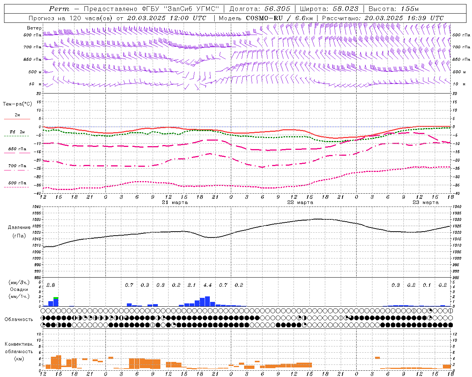Click the '0.1' precipitation total value
Viewport: 472px width, 377px height.
point(427,285)
